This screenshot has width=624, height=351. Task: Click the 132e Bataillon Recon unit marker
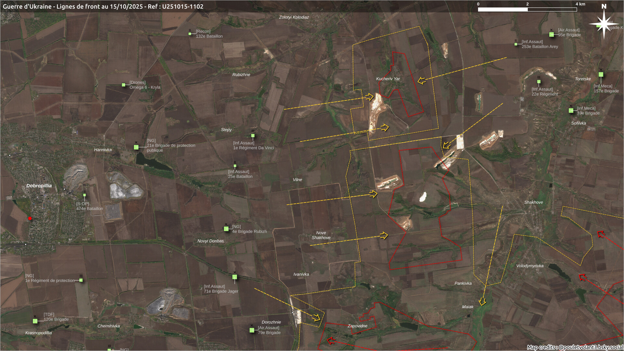point(190,34)
